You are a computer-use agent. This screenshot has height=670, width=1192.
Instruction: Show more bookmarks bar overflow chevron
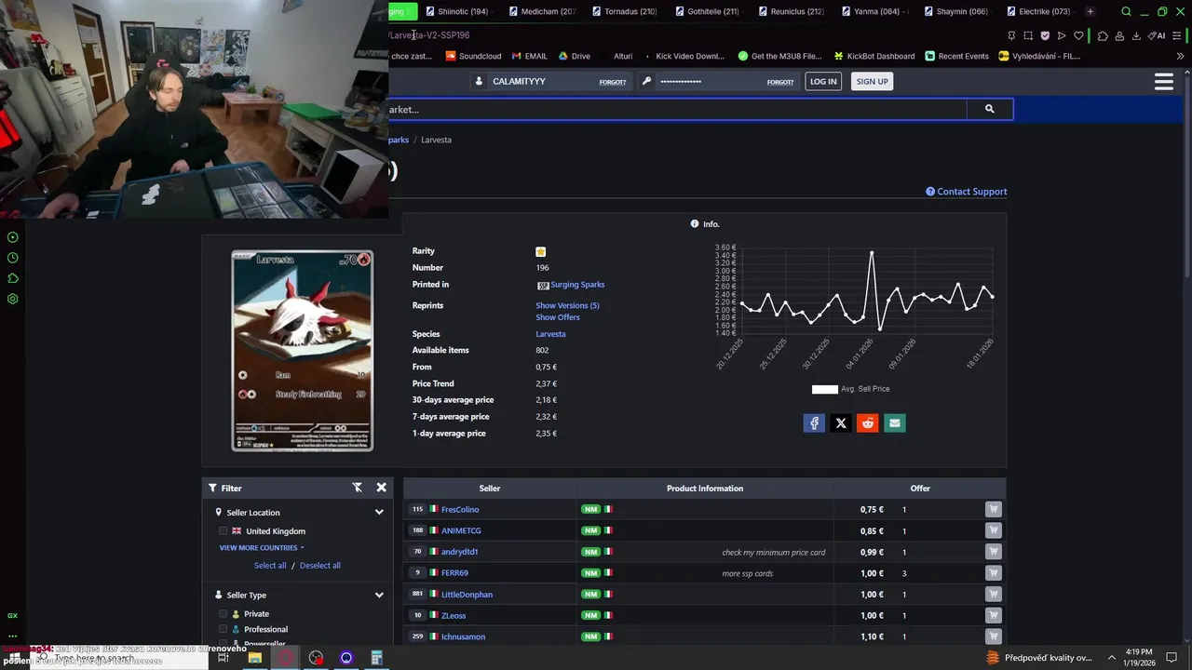click(x=1180, y=56)
